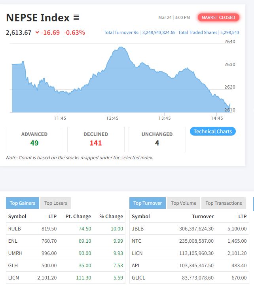Open GLH stock details
254x287 pixels.
pyautogui.click(x=12, y=266)
